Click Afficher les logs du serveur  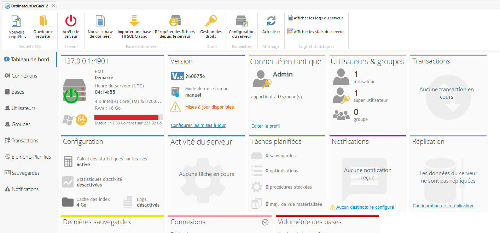point(316,18)
